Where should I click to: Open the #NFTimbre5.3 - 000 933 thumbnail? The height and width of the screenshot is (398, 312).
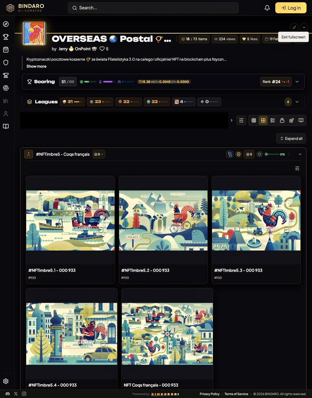(256, 220)
